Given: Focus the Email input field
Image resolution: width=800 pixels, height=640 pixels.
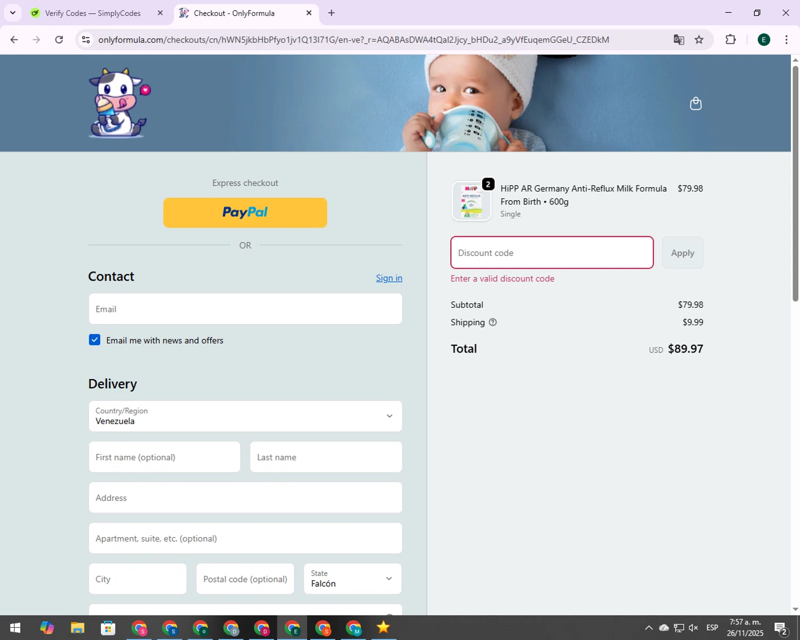Looking at the screenshot, I should click(245, 309).
